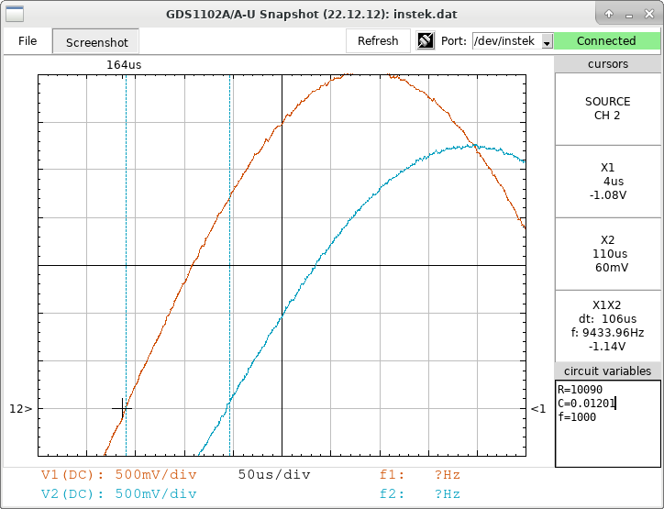Click the V2(DC) 500mV/div channel label
Screen dimensions: 664x509
pos(119,493)
